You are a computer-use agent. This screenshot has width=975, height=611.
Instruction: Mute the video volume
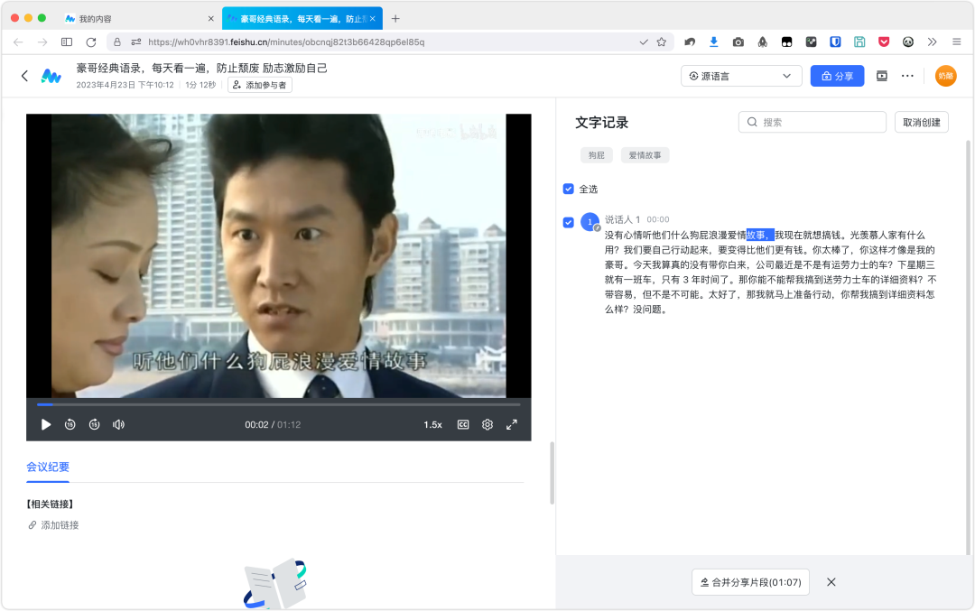(118, 424)
